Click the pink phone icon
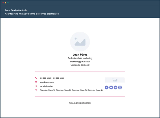 pyautogui.click(x=36, y=78)
